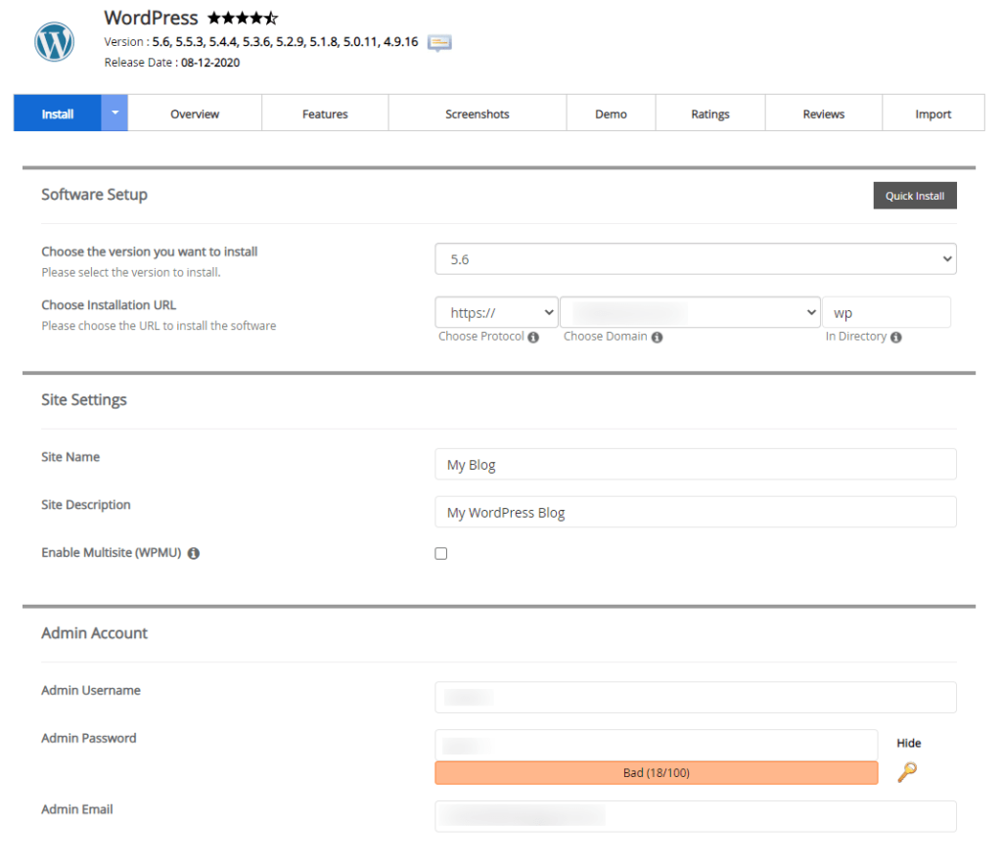Click the Site Name input field
The width and height of the screenshot is (1002, 867).
695,465
